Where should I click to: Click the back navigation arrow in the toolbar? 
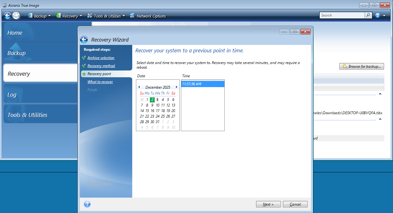pyautogui.click(x=7, y=15)
